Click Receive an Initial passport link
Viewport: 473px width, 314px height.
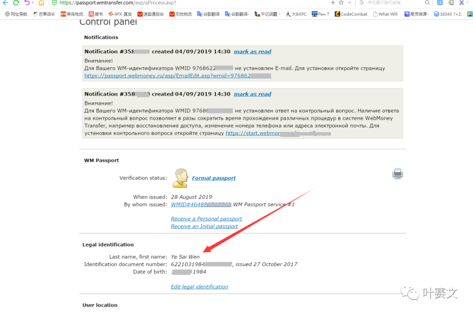pyautogui.click(x=204, y=226)
